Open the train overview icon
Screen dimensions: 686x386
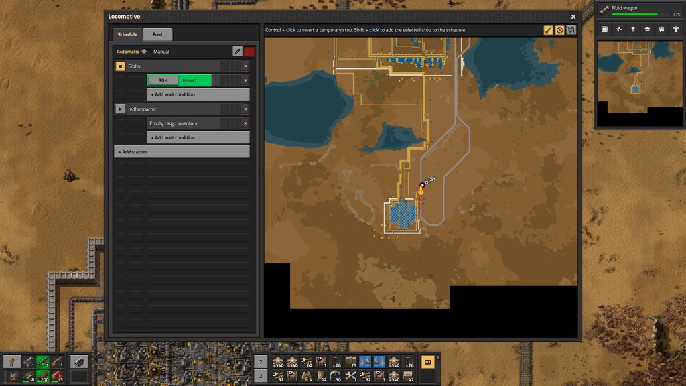(661, 29)
